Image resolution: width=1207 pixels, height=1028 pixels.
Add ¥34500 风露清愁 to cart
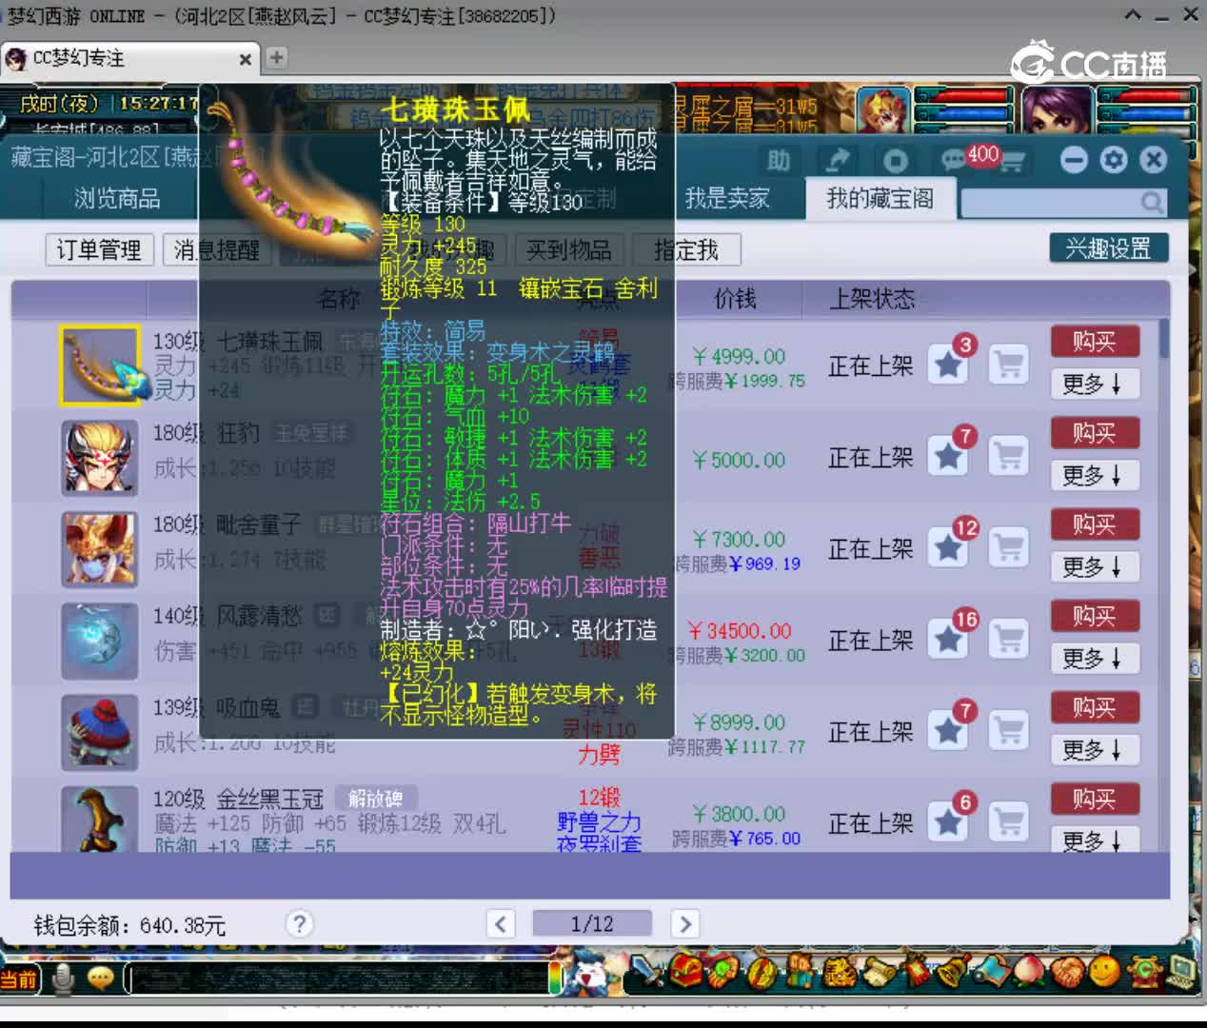(1009, 639)
